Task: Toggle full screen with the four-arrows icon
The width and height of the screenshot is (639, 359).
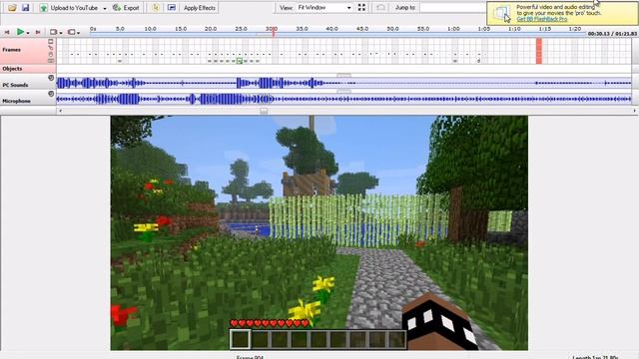Action: pyautogui.click(x=361, y=8)
